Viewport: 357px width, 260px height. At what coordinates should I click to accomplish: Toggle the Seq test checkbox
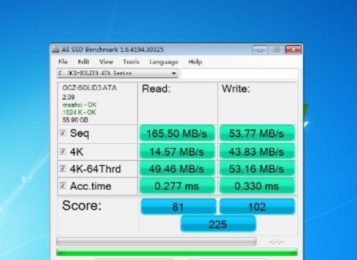[x=63, y=132]
